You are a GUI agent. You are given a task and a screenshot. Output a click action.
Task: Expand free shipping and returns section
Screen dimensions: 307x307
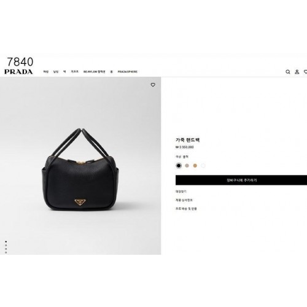[x=186, y=209]
